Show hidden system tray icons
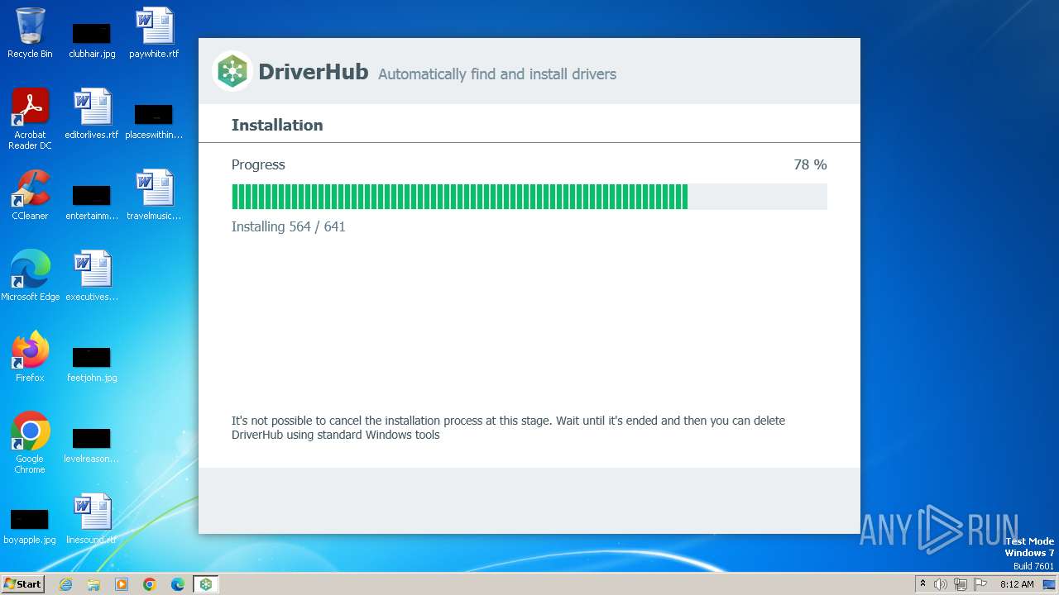 point(923,584)
